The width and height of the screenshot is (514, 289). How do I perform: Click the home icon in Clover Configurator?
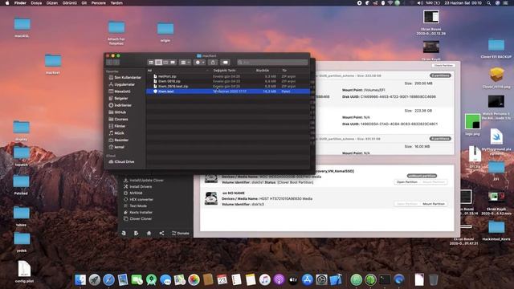point(149,233)
